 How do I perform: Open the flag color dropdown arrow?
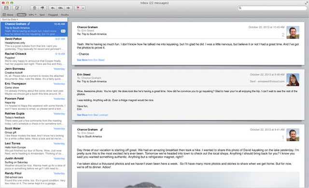(x=83, y=8)
